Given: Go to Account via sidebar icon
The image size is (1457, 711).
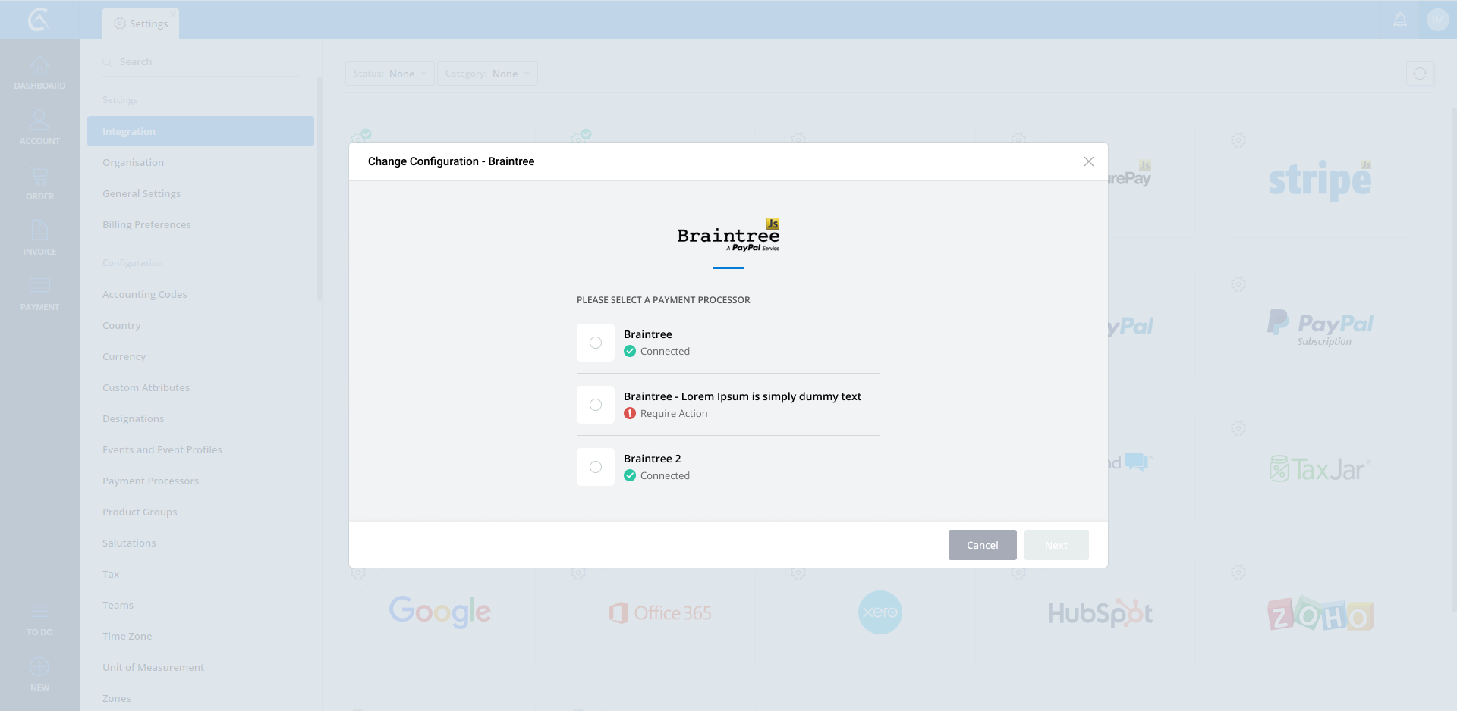Looking at the screenshot, I should (x=39, y=121).
